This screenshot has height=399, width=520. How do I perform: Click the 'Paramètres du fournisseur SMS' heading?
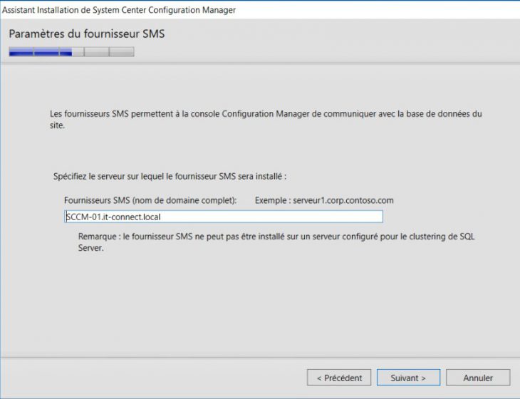[87, 33]
